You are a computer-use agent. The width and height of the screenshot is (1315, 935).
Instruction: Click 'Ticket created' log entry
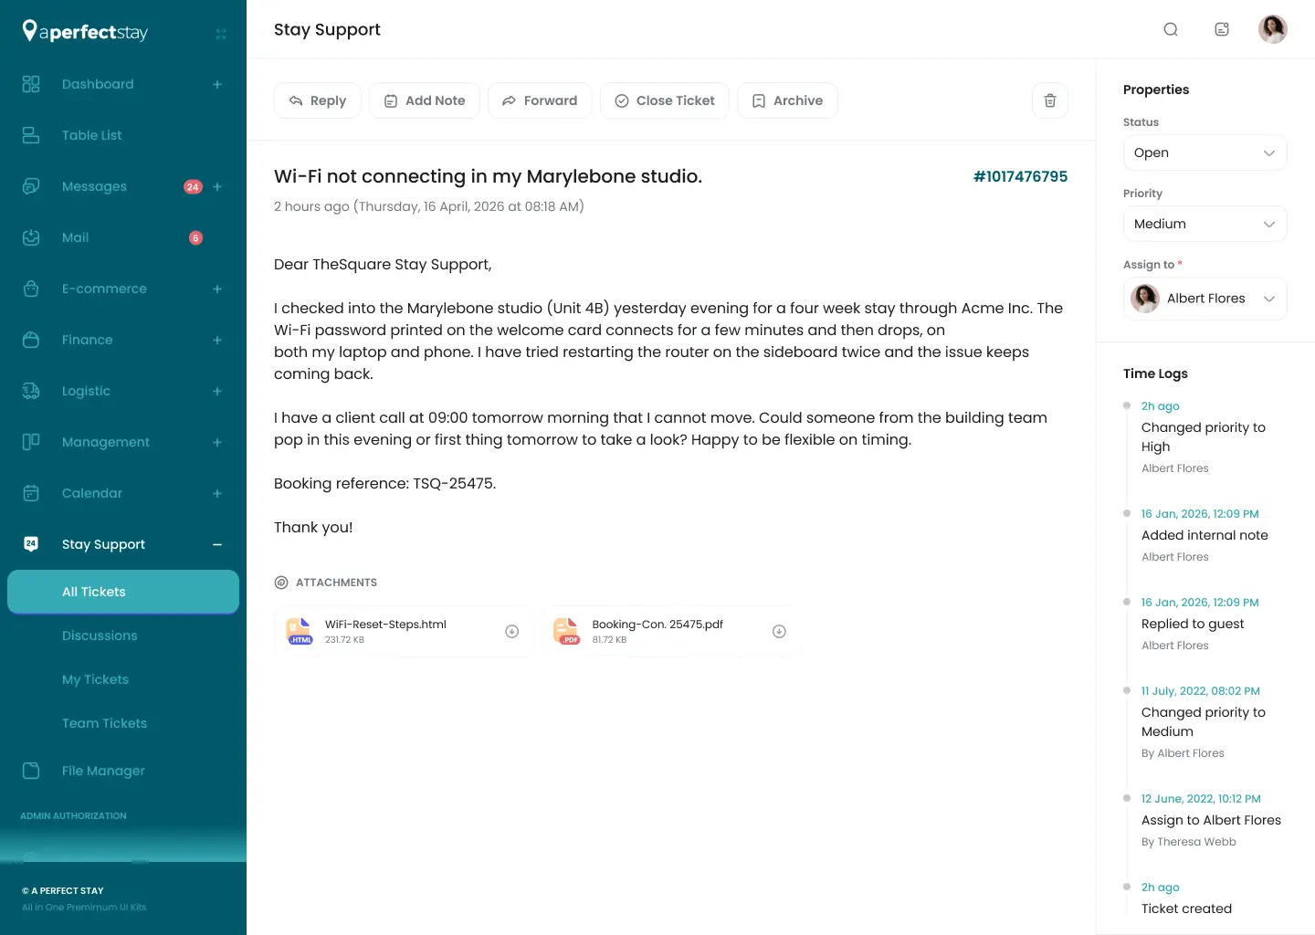click(x=1186, y=909)
